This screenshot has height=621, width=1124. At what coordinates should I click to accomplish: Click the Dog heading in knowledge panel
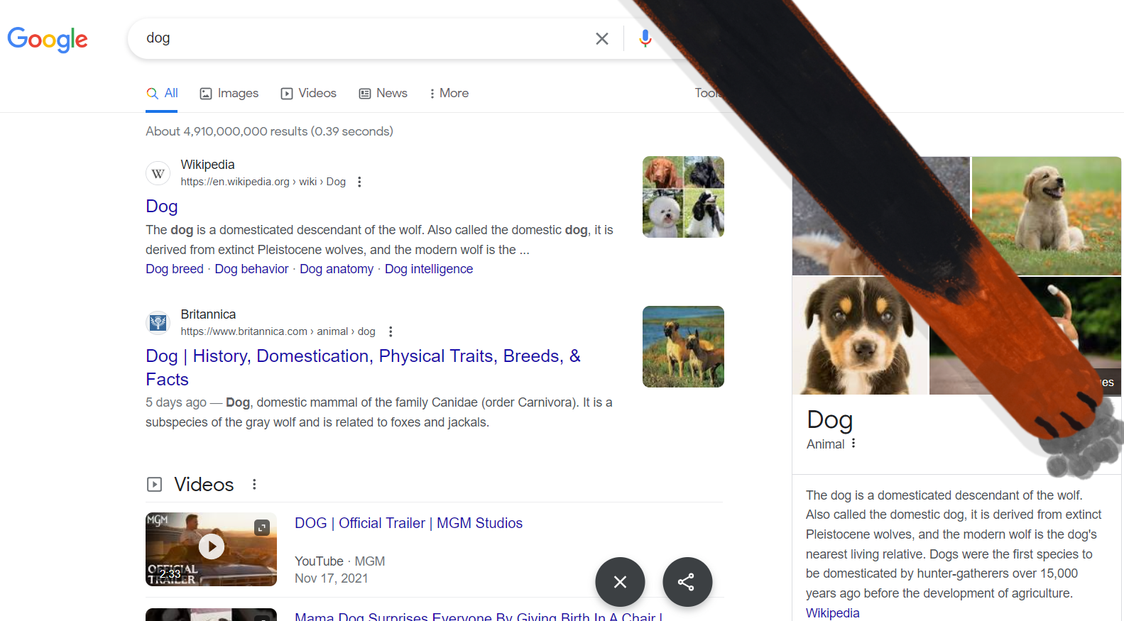coord(829,420)
